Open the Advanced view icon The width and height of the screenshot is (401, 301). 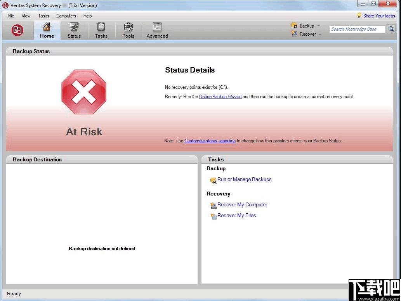click(157, 27)
